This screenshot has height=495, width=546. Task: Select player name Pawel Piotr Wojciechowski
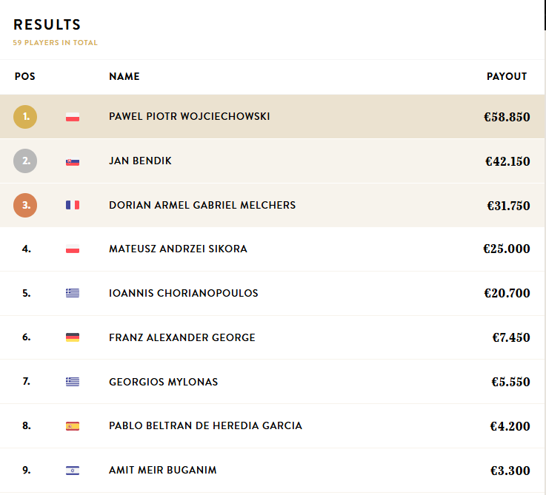tap(189, 117)
